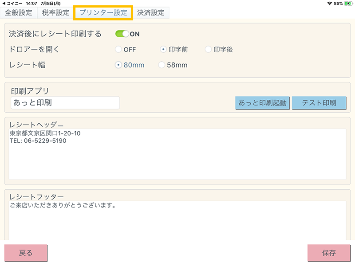Select 印字後 drawer option

click(x=208, y=49)
